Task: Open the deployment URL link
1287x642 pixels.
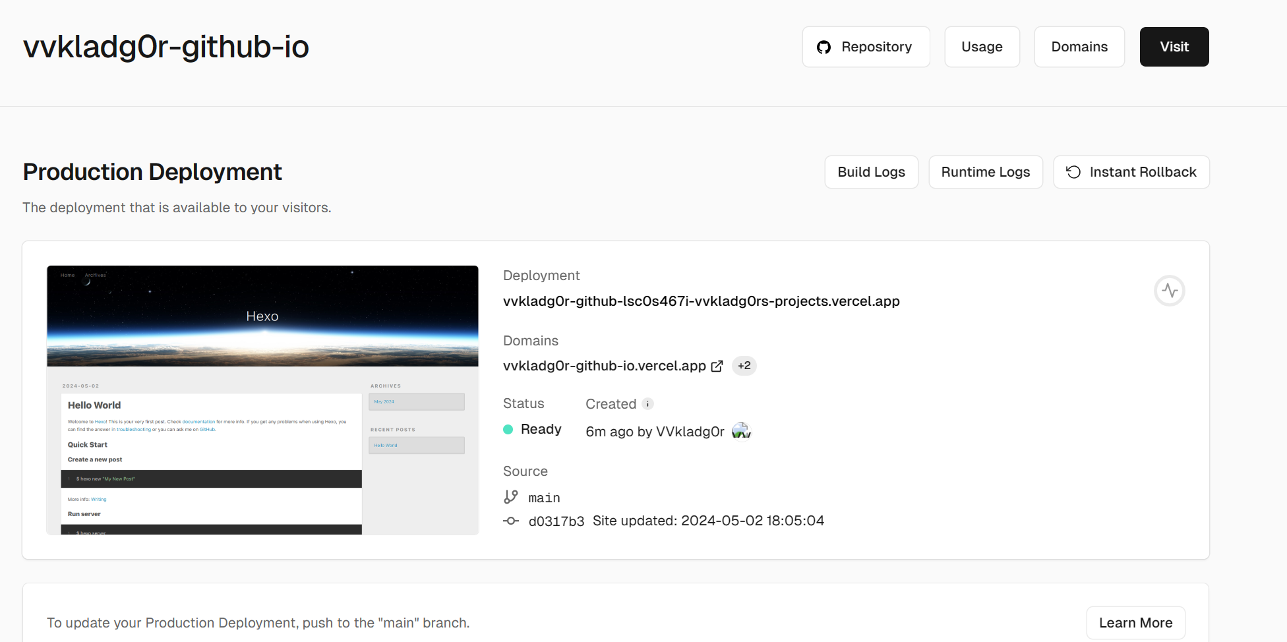Action: pyautogui.click(x=701, y=301)
